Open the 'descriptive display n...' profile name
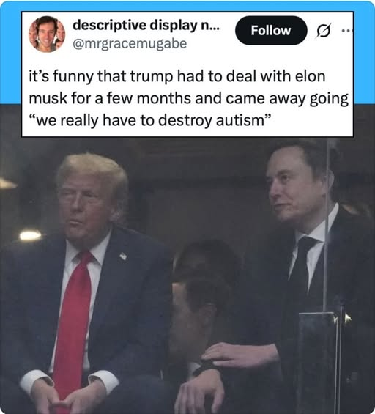375x414 pixels. [146, 26]
